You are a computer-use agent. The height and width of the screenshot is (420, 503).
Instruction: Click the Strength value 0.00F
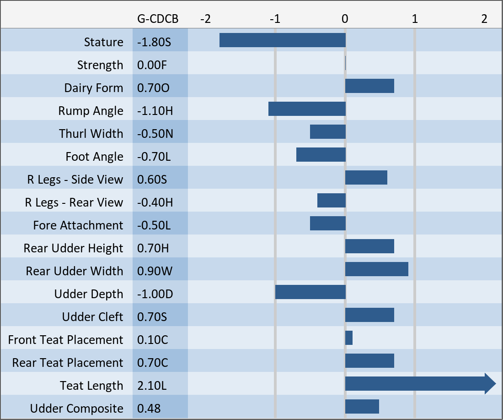[x=152, y=65]
